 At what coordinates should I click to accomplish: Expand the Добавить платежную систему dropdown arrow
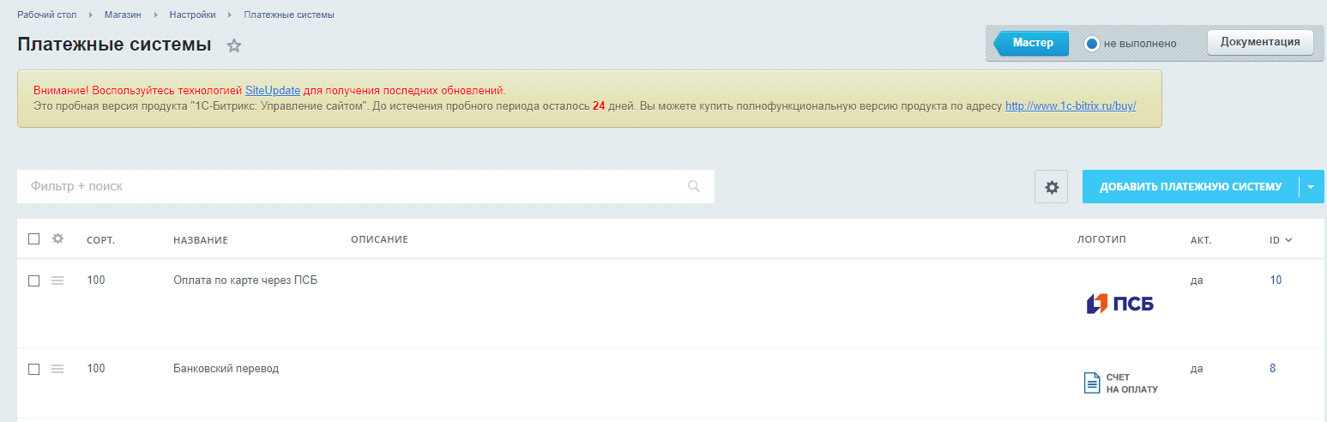click(1312, 187)
